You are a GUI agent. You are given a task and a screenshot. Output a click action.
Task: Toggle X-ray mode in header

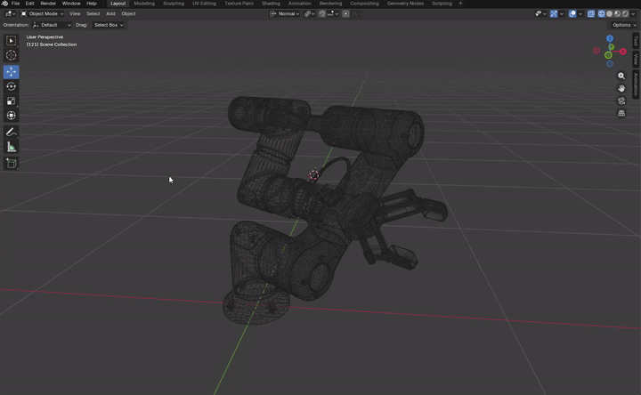[591, 14]
